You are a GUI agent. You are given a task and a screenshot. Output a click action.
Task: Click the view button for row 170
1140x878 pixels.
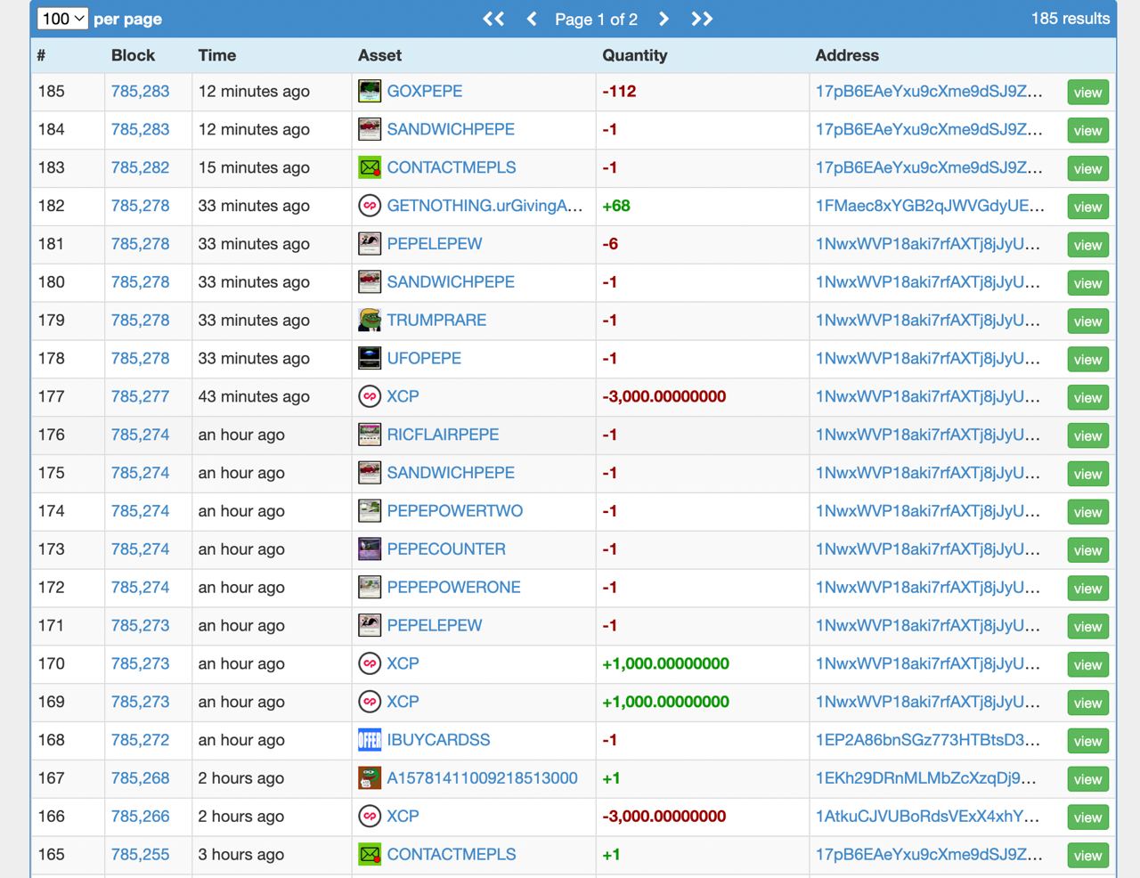click(1087, 665)
